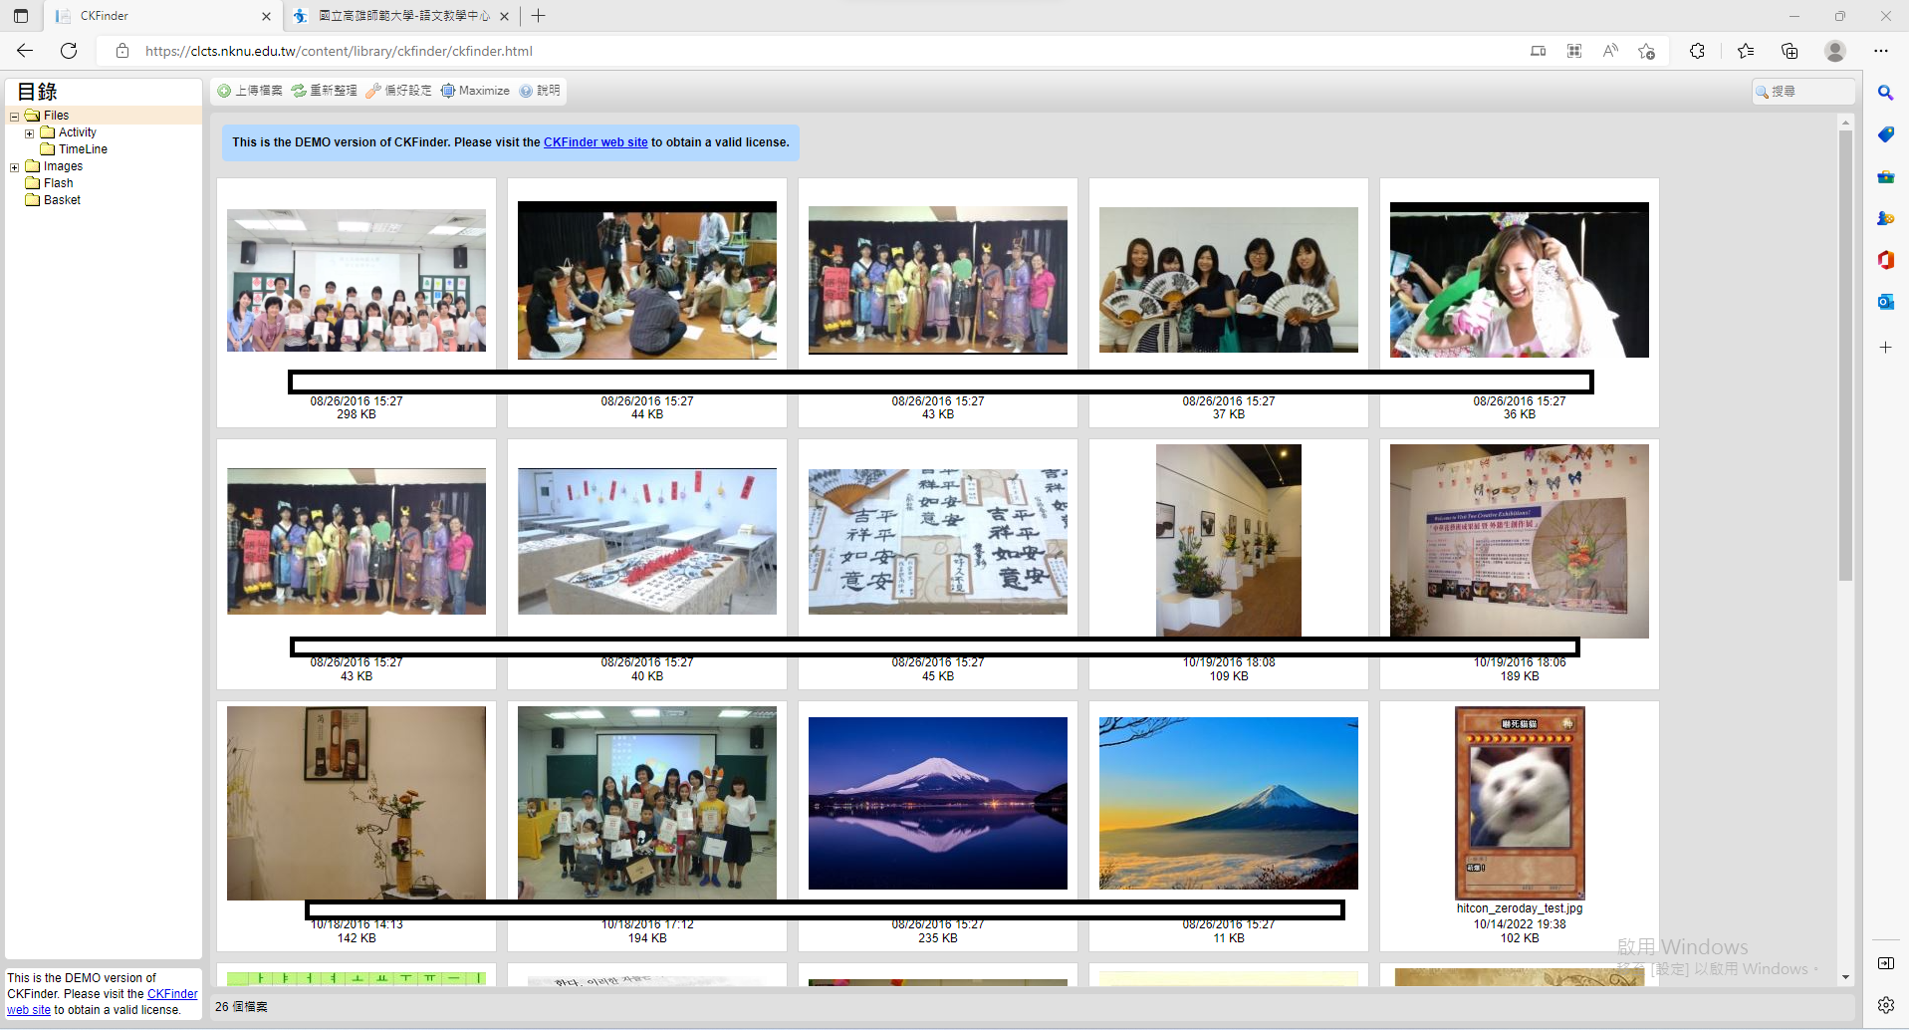Select the 36 KB laughing woman thumbnail

pos(1520,280)
